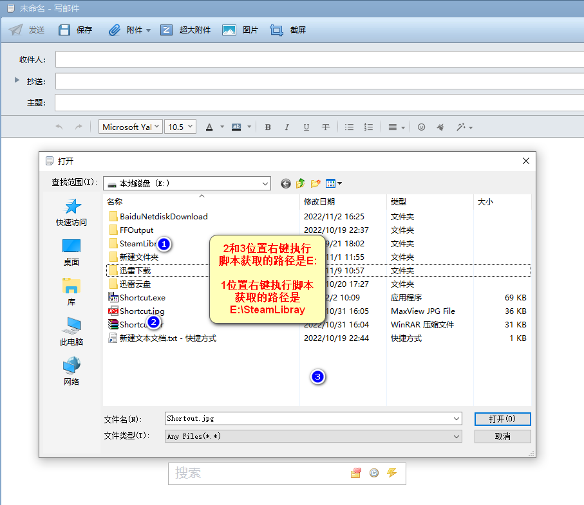Click the 图片 insert picture icon
The width and height of the screenshot is (584, 505).
229,30
